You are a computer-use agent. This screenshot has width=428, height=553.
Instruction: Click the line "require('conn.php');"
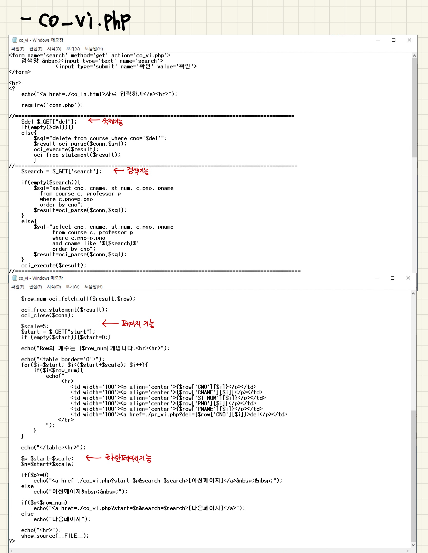(x=52, y=105)
